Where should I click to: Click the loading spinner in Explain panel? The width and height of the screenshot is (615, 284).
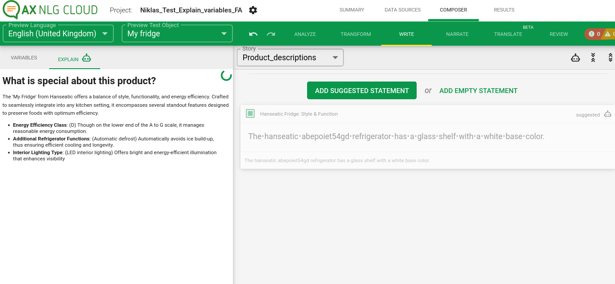[x=226, y=75]
